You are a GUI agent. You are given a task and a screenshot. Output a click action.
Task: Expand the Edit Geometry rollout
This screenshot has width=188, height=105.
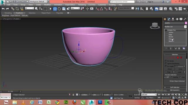pyautogui.click(x=175, y=90)
